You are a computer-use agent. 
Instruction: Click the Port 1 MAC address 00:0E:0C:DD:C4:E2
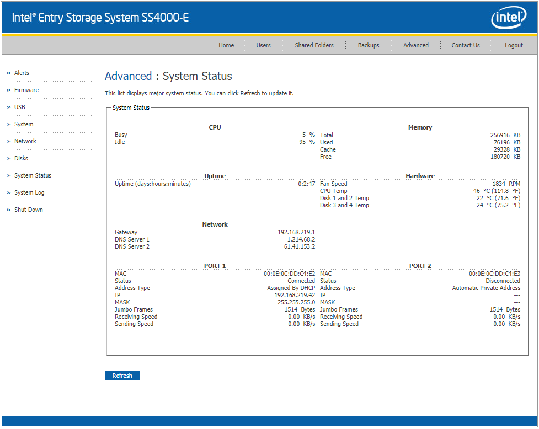[x=290, y=274]
